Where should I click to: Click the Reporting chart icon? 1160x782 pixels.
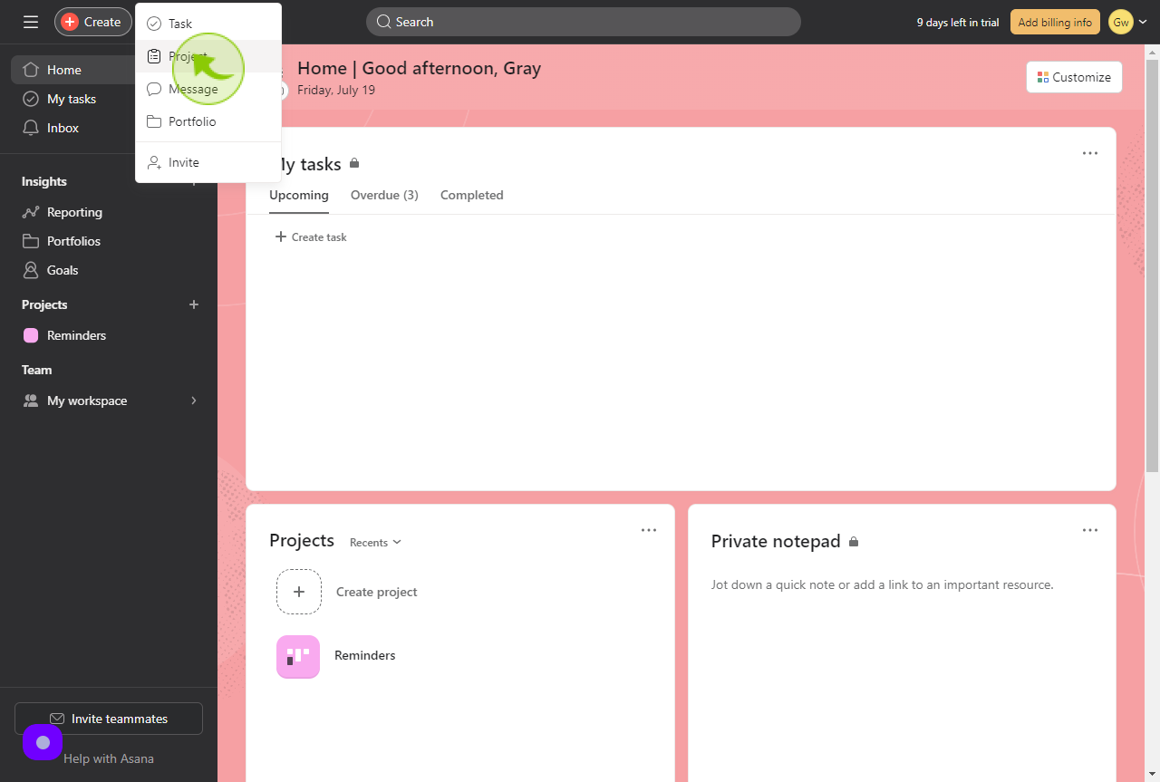31,212
